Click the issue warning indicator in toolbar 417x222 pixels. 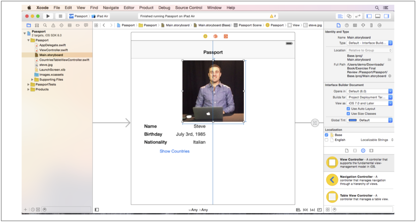point(272,16)
